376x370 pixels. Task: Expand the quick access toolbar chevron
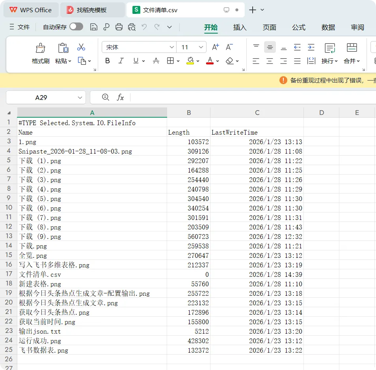coord(169,27)
